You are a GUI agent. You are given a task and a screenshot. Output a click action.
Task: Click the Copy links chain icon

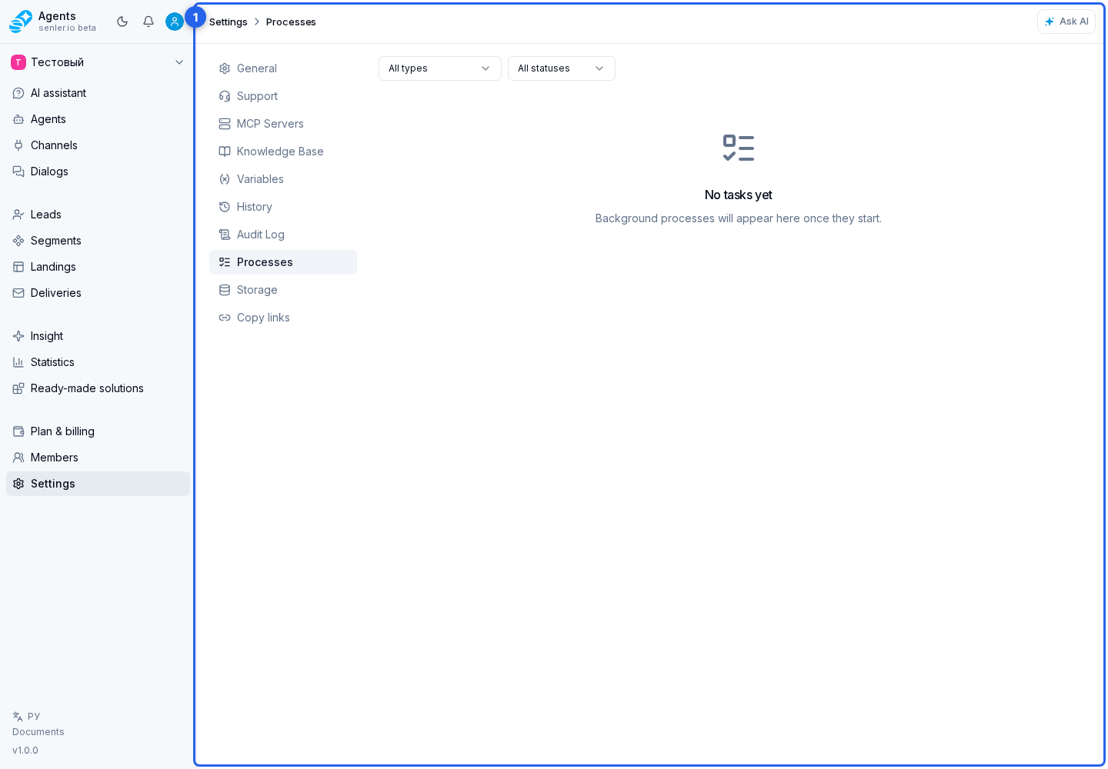click(225, 318)
